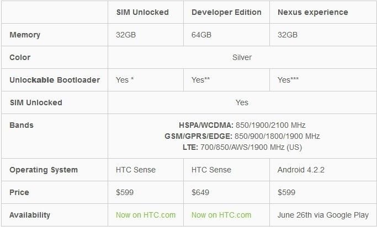This screenshot has height=227, width=377.
Task: Select the 'Silver' color cell
Action: click(x=242, y=57)
